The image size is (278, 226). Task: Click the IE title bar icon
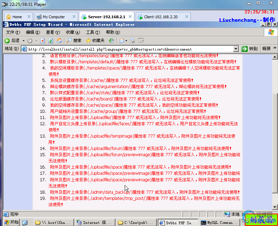tap(6, 24)
